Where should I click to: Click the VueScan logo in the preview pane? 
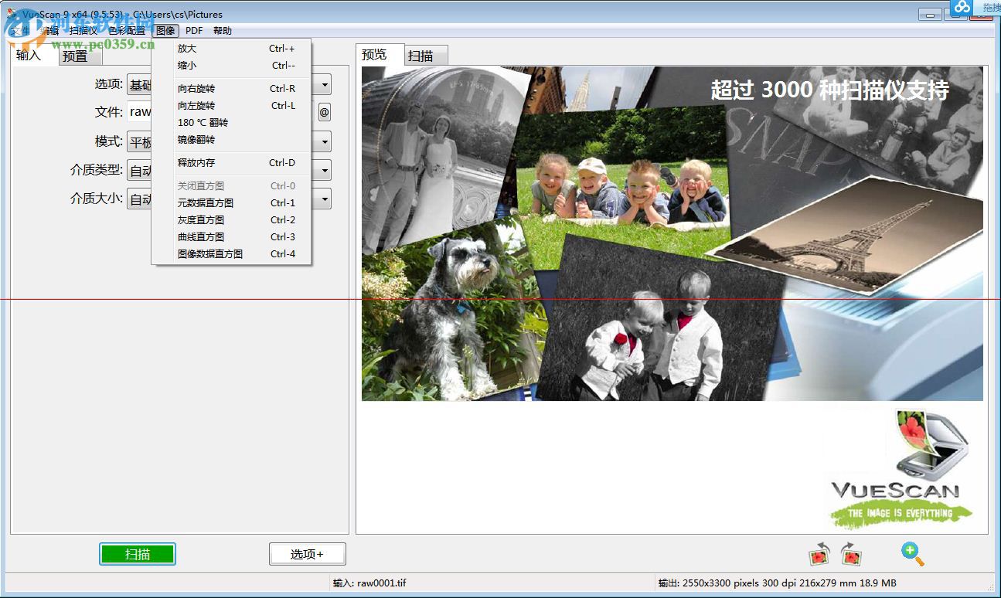point(900,468)
